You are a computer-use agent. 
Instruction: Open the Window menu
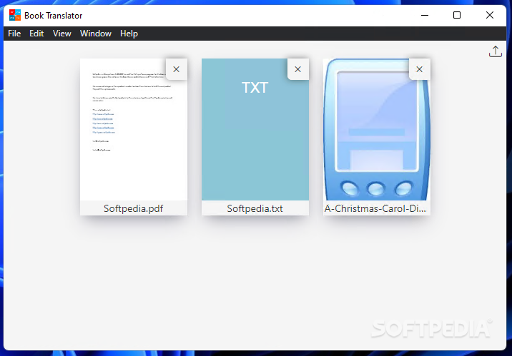coord(96,34)
